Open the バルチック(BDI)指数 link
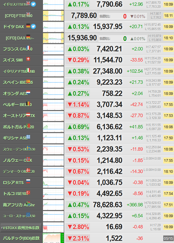 click(x=21, y=238)
